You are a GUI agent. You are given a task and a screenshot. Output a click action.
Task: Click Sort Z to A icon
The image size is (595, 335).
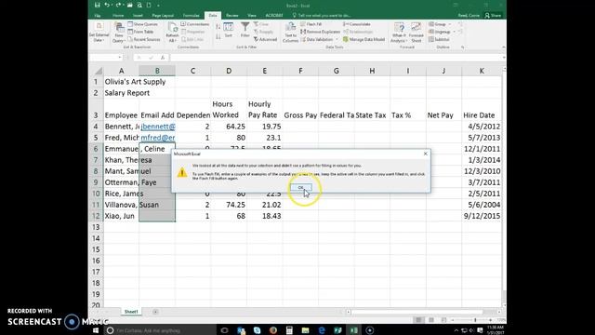coord(218,36)
